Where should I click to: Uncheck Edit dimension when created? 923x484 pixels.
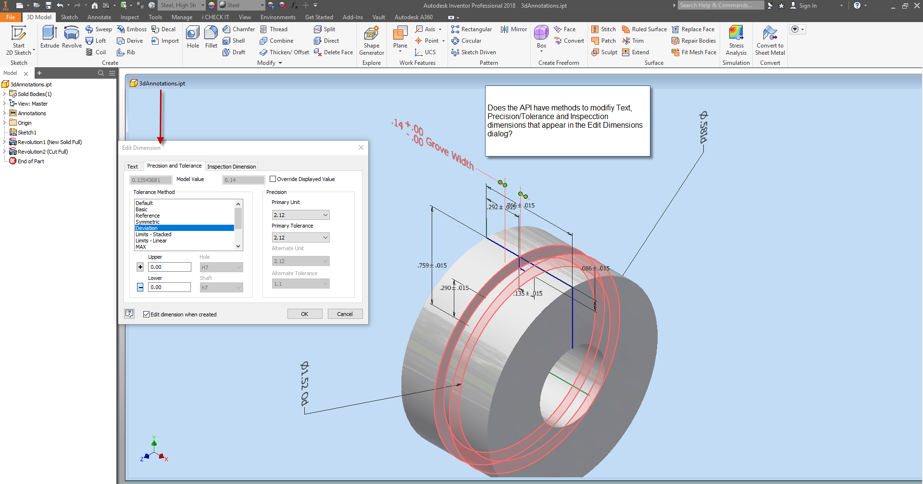(x=146, y=314)
